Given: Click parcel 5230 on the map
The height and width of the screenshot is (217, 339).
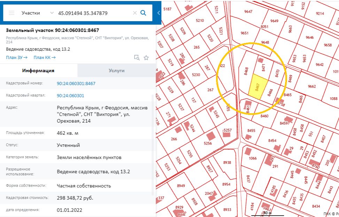Looking at the screenshot, I should click(x=196, y=75).
